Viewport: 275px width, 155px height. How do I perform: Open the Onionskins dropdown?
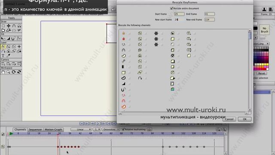pyautogui.click(x=111, y=129)
